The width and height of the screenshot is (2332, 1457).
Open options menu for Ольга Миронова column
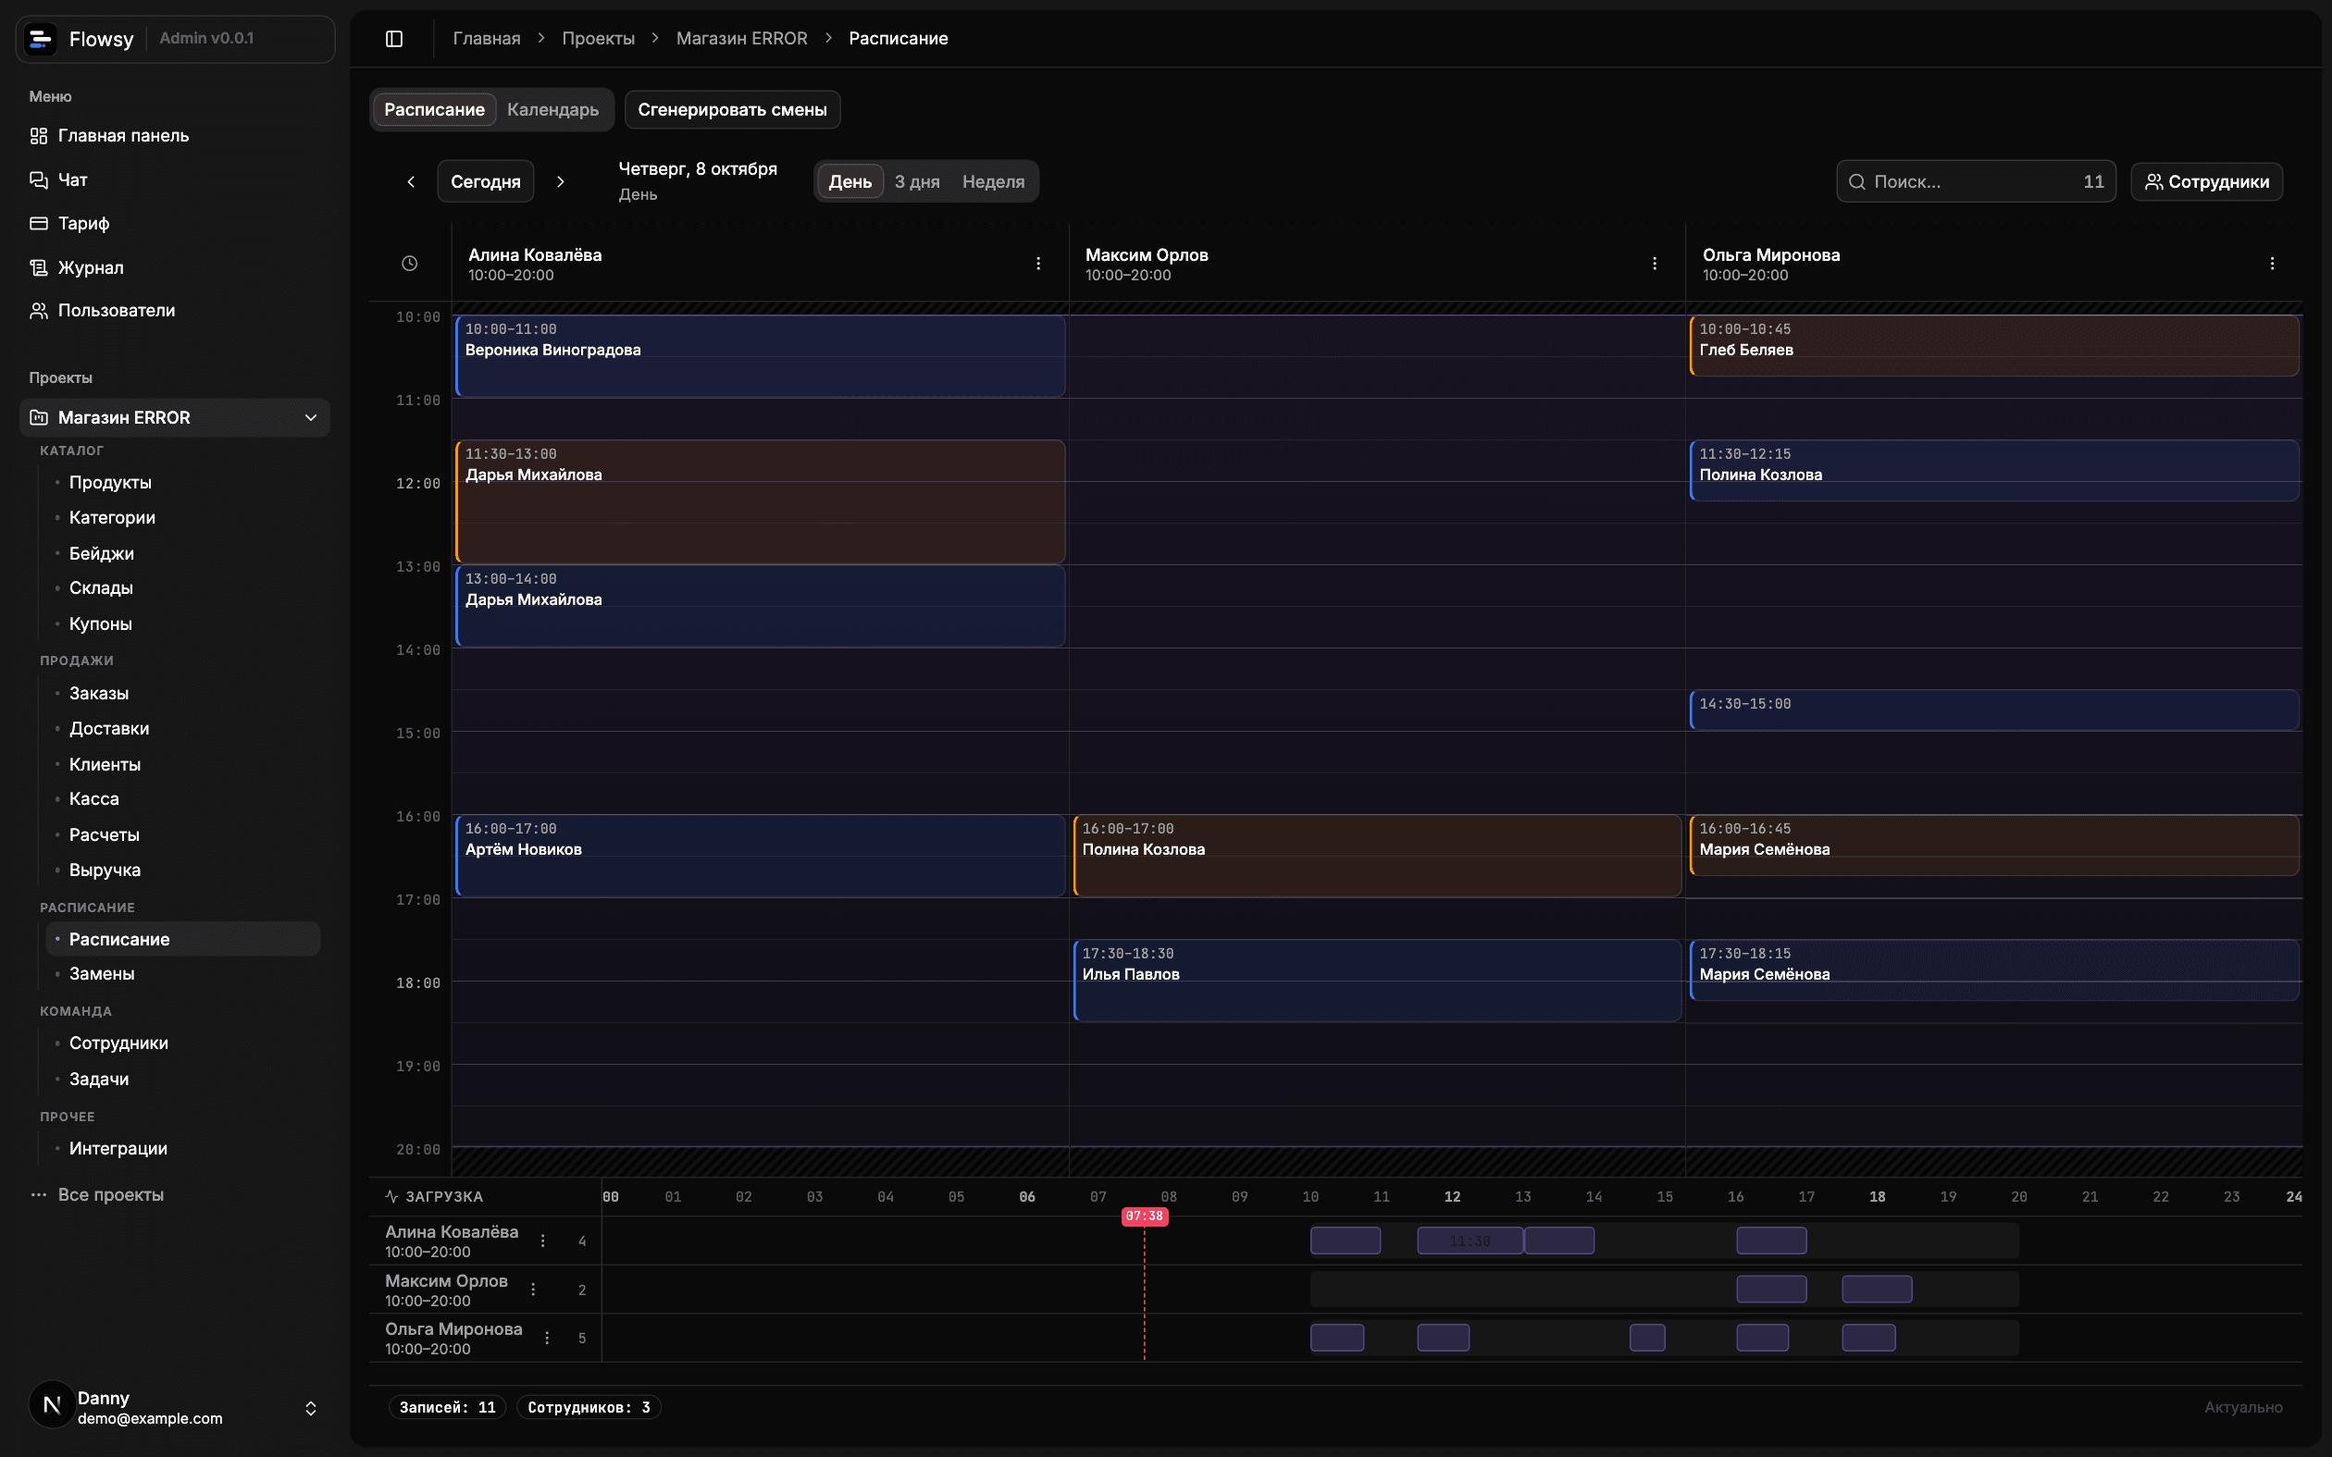[2271, 263]
